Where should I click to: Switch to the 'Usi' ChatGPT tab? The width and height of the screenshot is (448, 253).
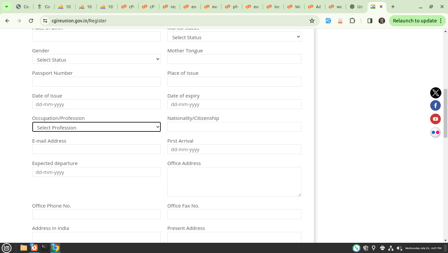point(356,7)
